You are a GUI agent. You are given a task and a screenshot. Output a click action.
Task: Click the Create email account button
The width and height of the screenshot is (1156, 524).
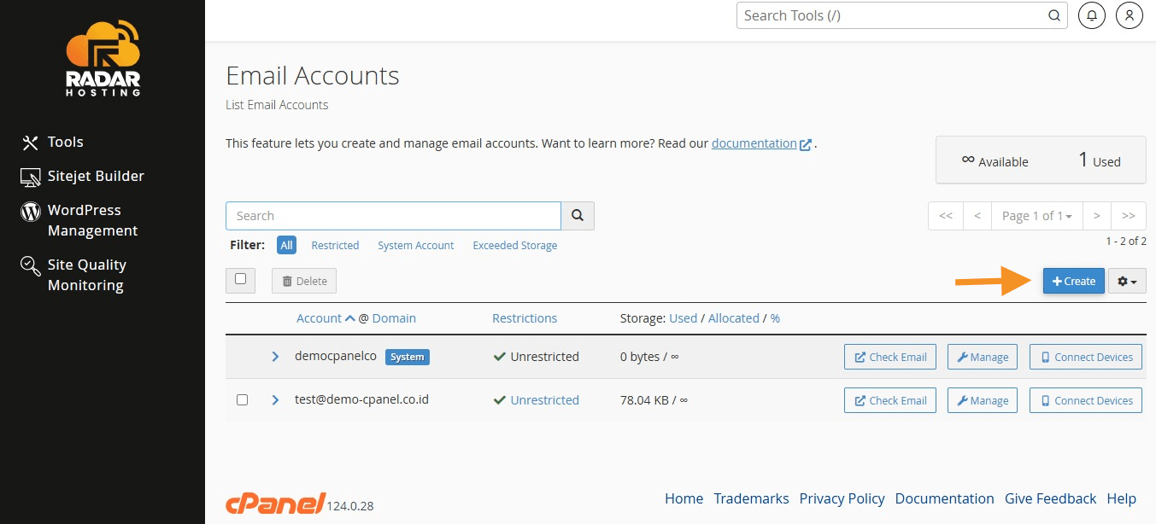click(1073, 281)
